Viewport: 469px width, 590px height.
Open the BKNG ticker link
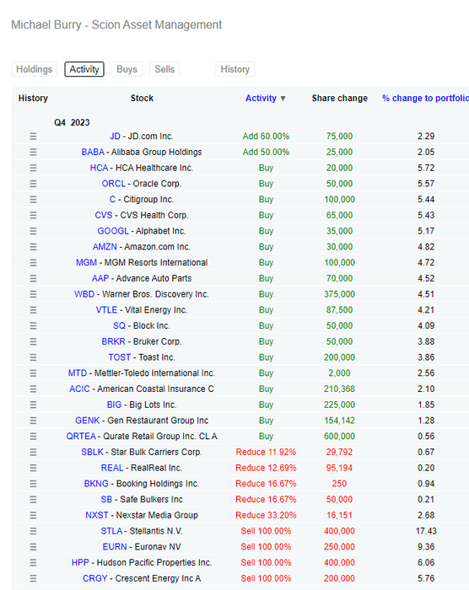96,484
